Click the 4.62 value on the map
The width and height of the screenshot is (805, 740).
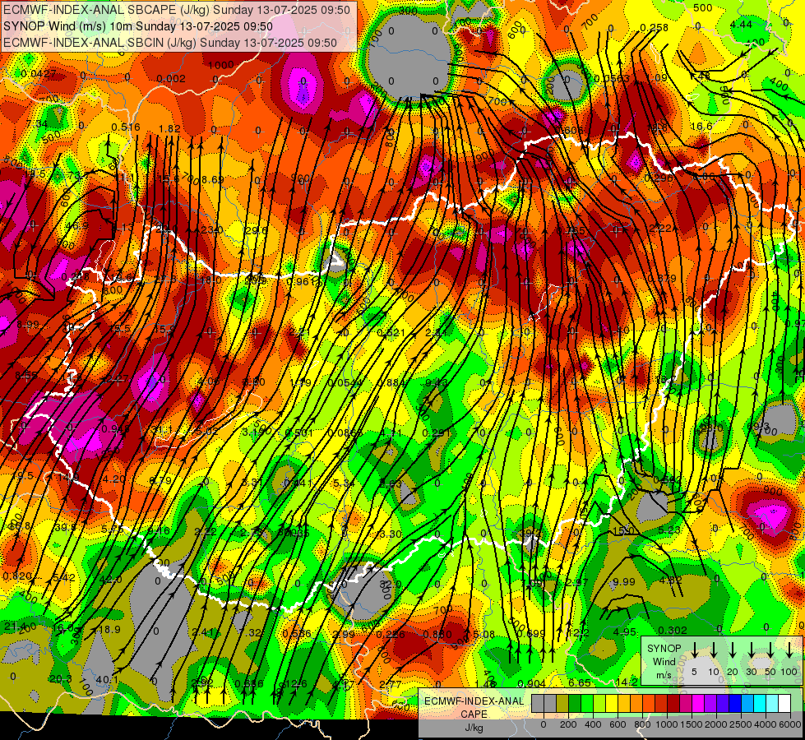(670, 580)
